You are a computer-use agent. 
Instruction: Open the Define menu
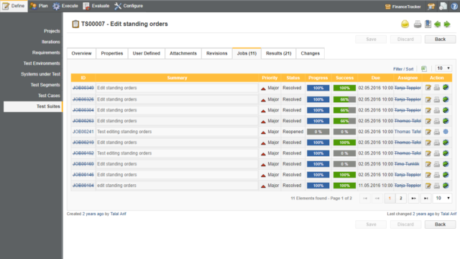tap(14, 6)
